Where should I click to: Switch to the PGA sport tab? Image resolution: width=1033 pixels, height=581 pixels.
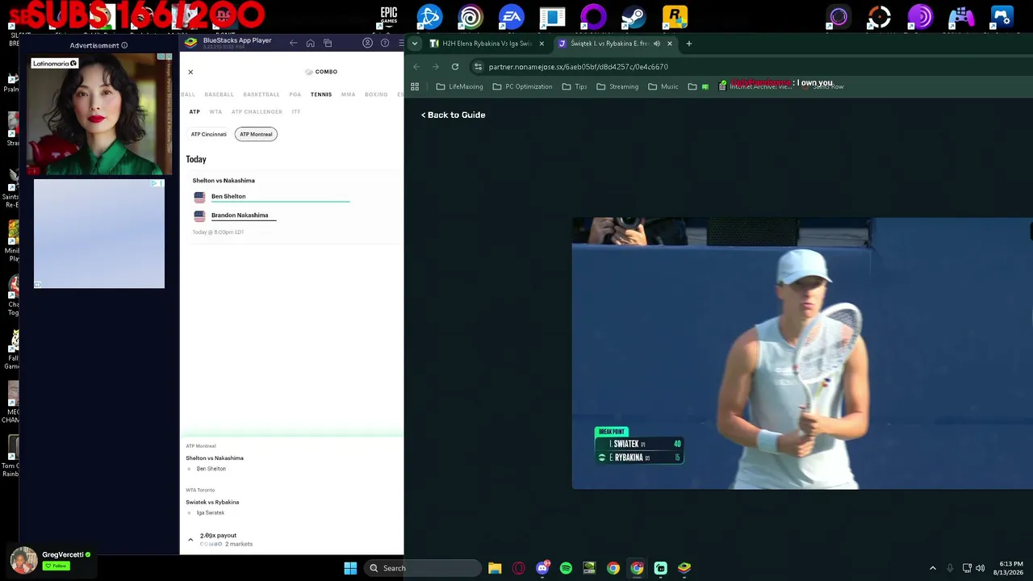tap(295, 94)
